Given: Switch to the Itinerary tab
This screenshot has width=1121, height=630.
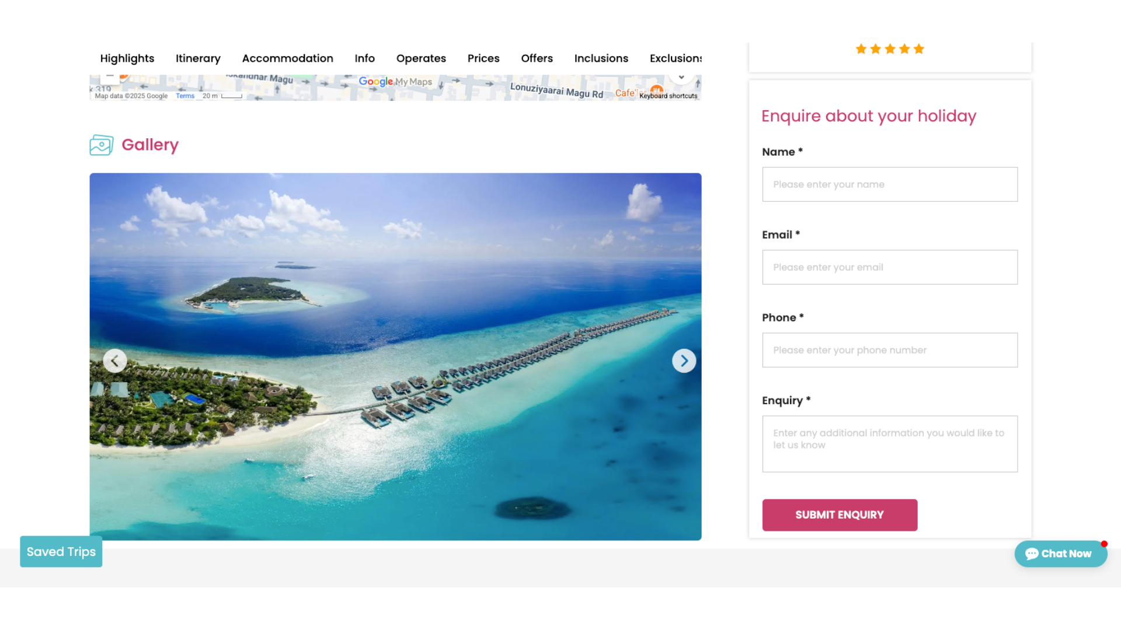Looking at the screenshot, I should [x=198, y=58].
